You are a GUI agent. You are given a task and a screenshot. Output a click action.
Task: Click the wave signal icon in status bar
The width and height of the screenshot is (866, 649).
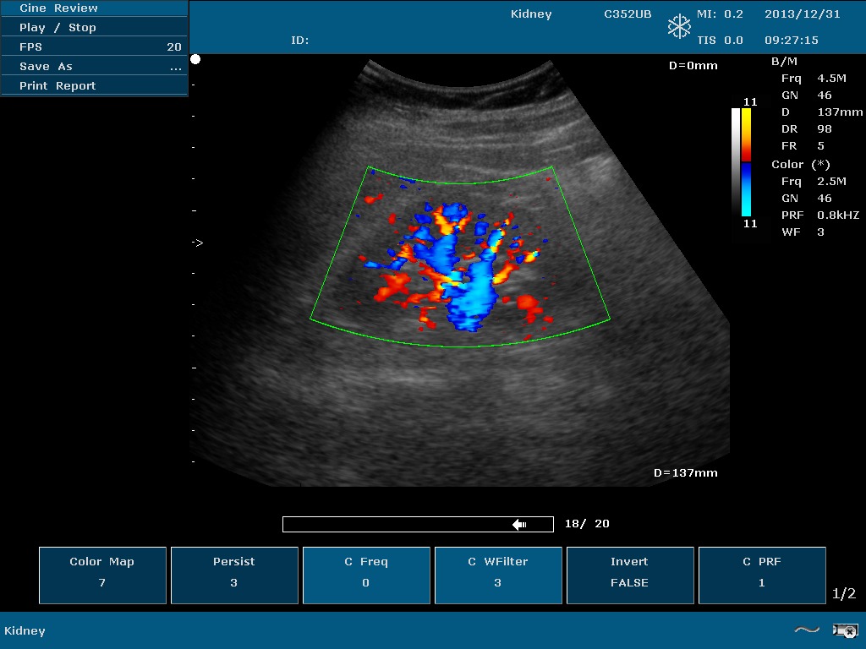pos(807,630)
